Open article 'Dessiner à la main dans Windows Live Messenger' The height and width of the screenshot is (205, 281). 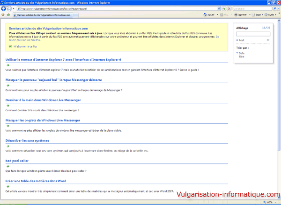click(x=43, y=100)
